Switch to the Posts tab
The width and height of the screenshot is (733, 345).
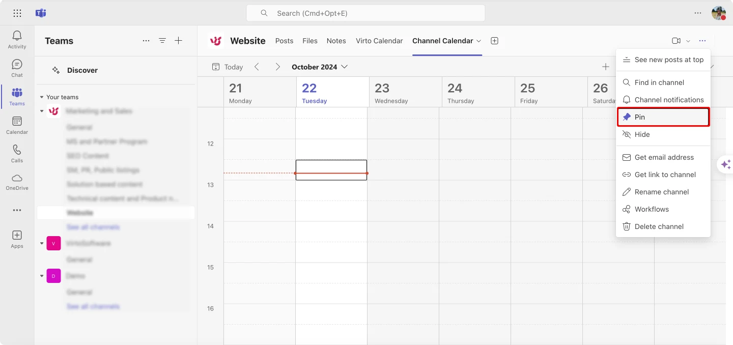[x=284, y=41]
